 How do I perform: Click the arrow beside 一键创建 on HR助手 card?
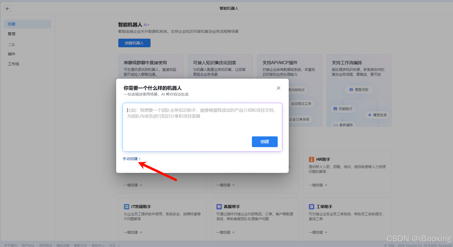pyautogui.click(x=325, y=185)
